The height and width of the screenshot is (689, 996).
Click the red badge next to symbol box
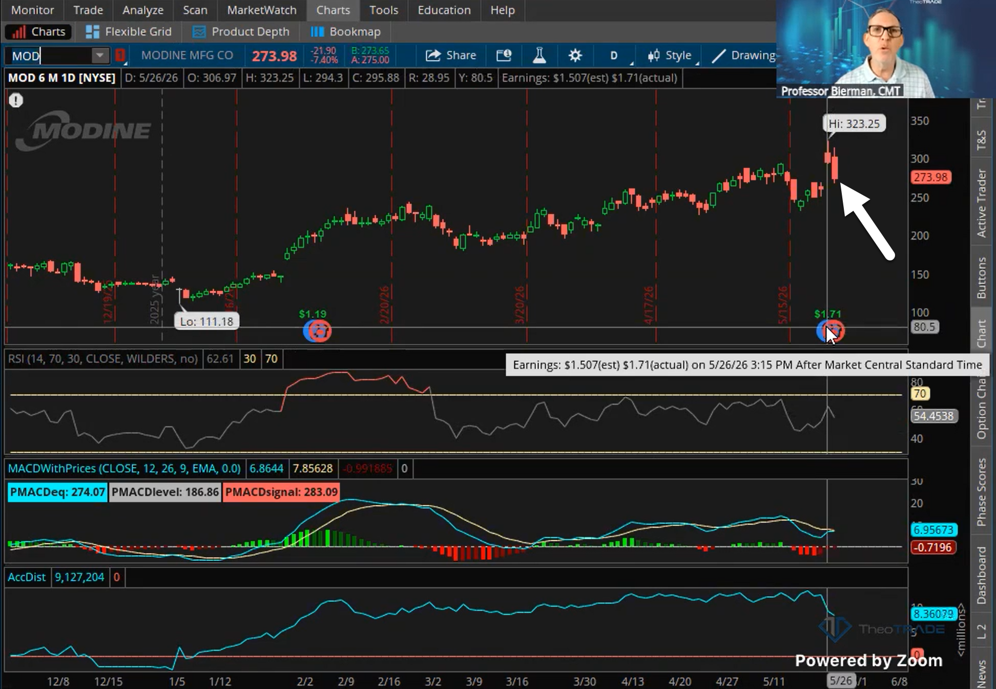120,55
